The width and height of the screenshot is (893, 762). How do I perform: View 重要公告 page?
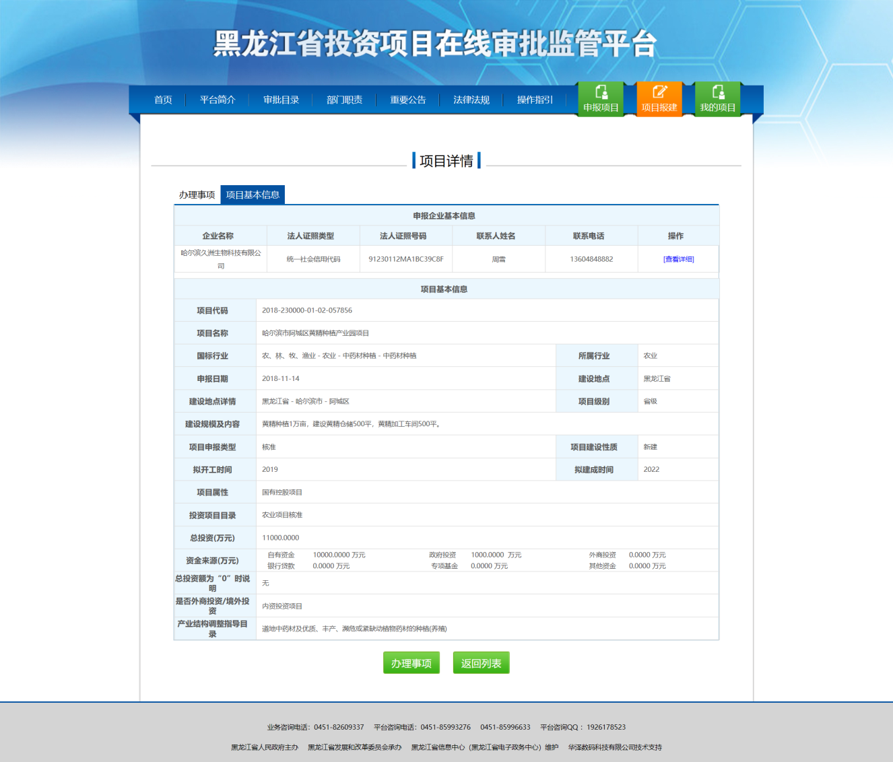[x=407, y=100]
